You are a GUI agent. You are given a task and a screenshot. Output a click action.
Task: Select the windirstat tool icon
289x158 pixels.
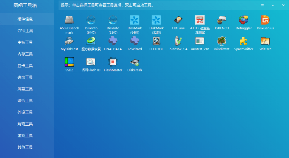222,41
